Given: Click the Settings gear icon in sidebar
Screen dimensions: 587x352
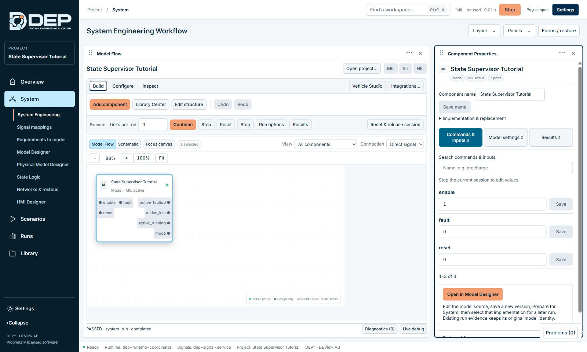Looking at the screenshot, I should 10,309.
